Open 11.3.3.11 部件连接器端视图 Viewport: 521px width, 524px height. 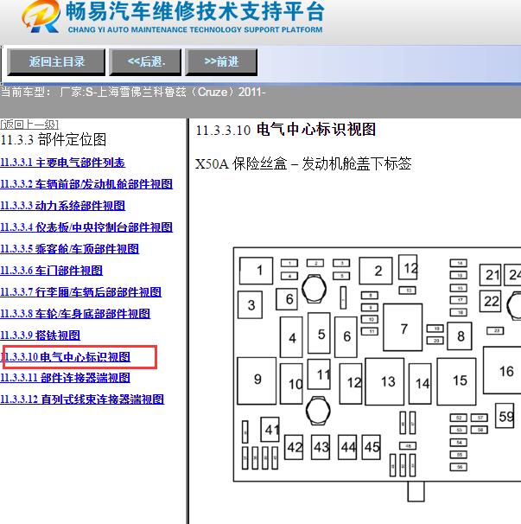tap(65, 378)
